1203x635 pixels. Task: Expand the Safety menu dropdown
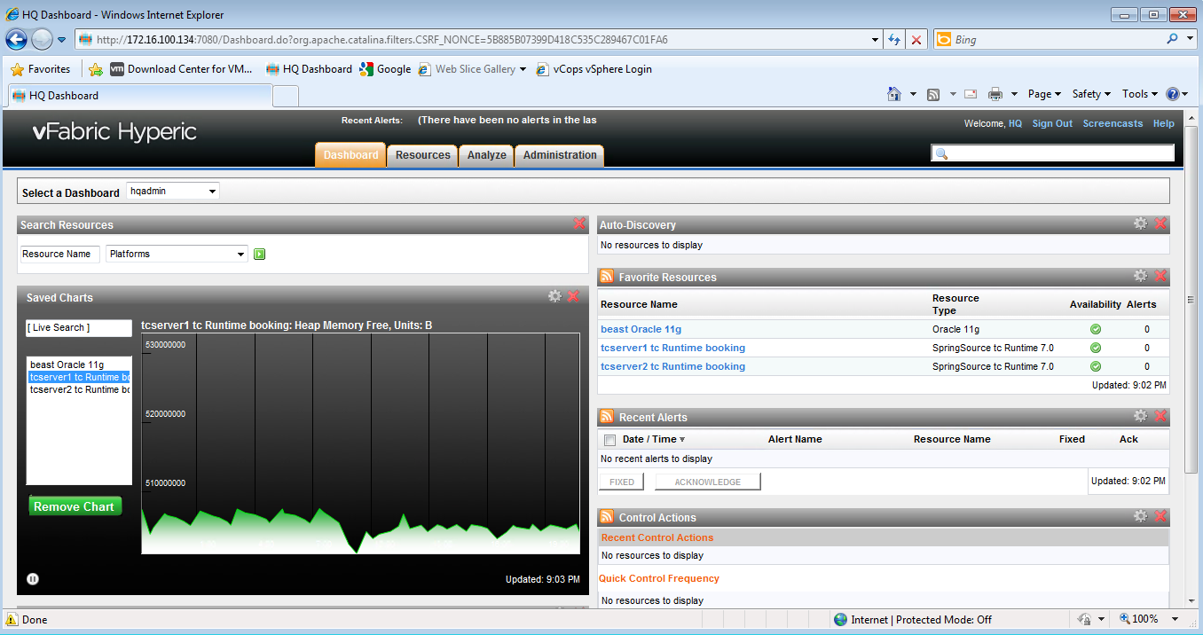click(x=1091, y=94)
